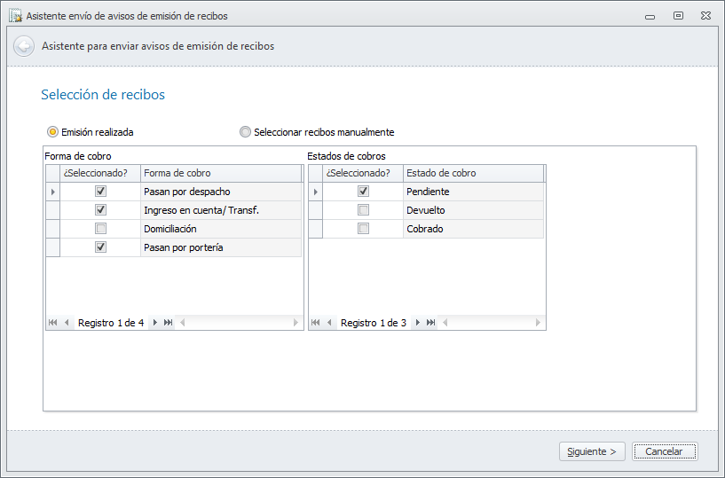Select the Emisión realizada radio option
The image size is (725, 478).
53,132
